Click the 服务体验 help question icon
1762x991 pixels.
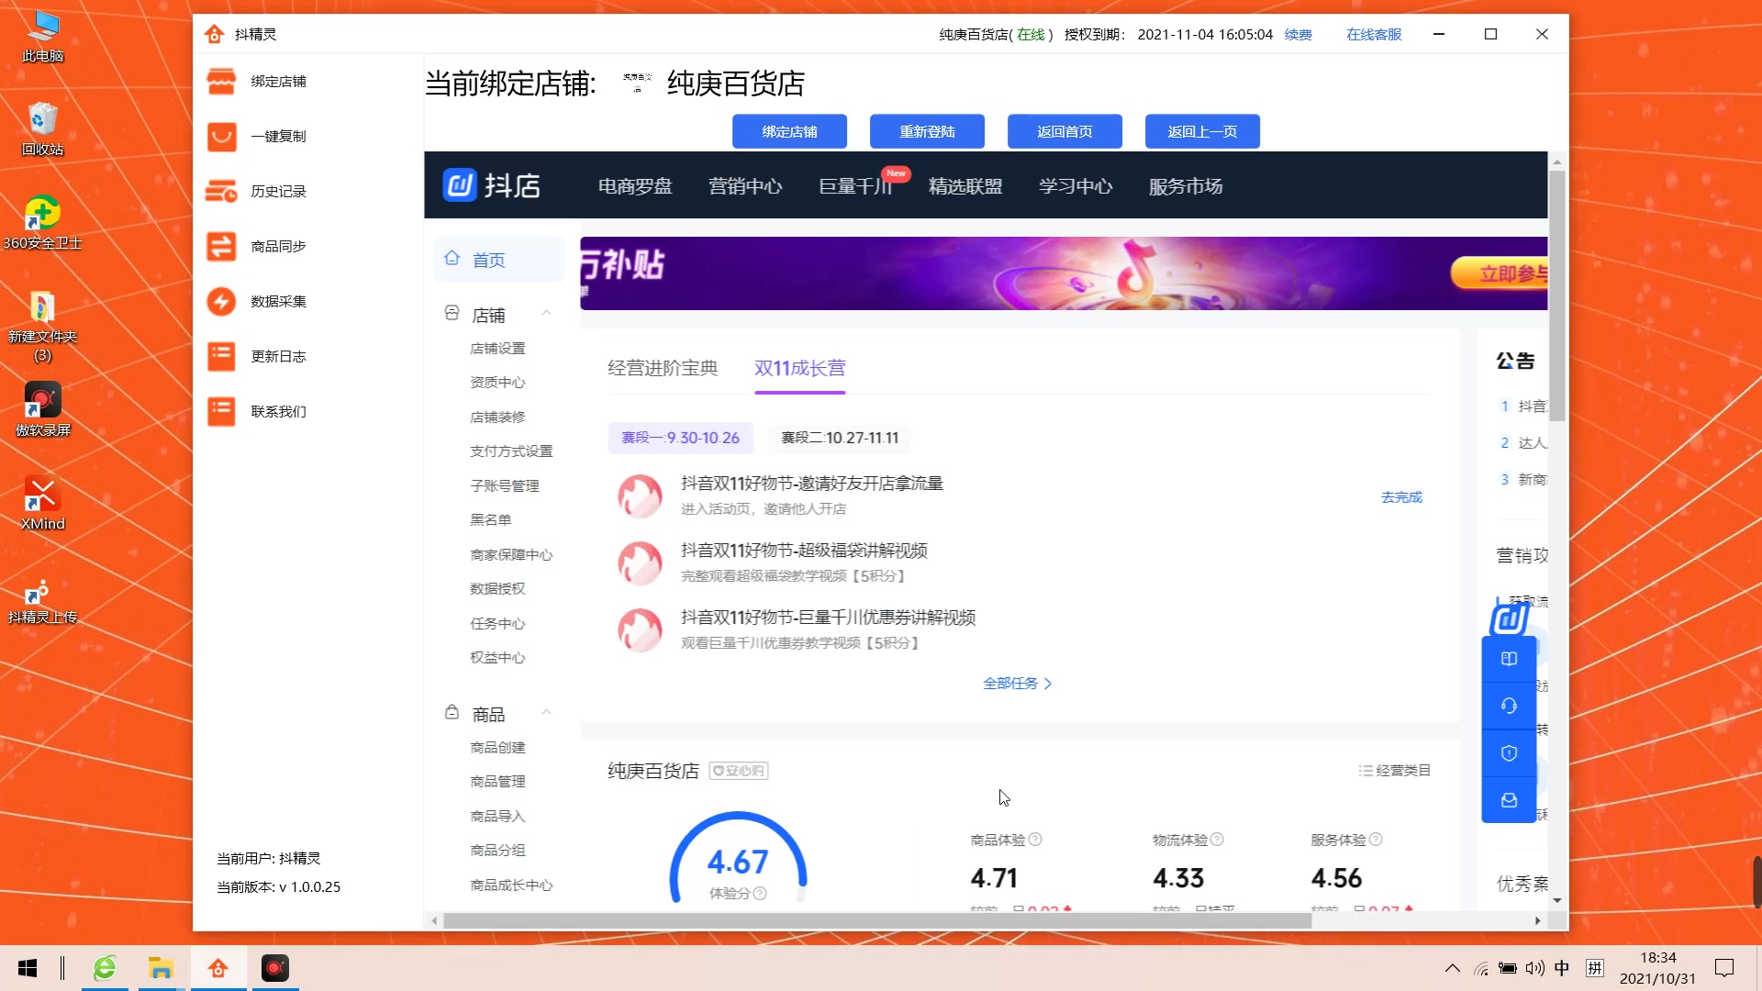click(1376, 840)
